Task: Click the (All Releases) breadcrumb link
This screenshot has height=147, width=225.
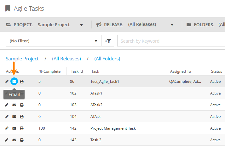Action: 66,59
